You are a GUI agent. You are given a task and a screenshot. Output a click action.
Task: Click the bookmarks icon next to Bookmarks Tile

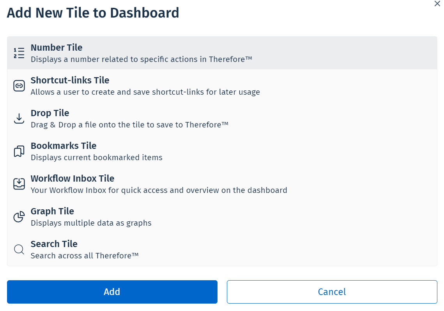[x=19, y=151]
